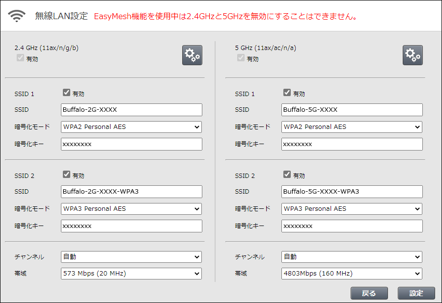
Task: Click 2.4 GHz SSID 2 暗号化キー field
Action: tap(131, 226)
